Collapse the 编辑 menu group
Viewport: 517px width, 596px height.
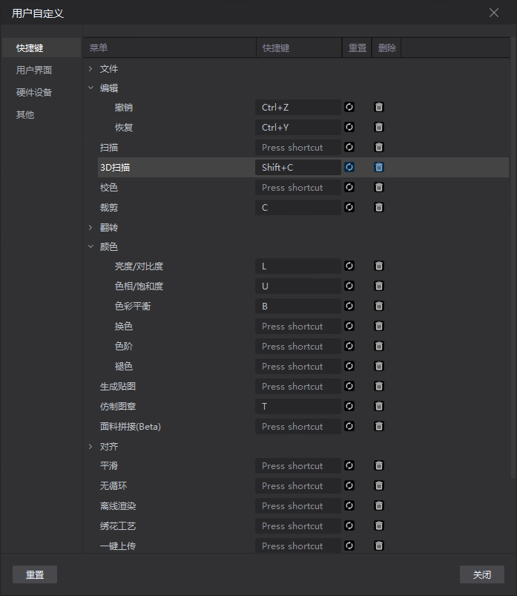[91, 88]
